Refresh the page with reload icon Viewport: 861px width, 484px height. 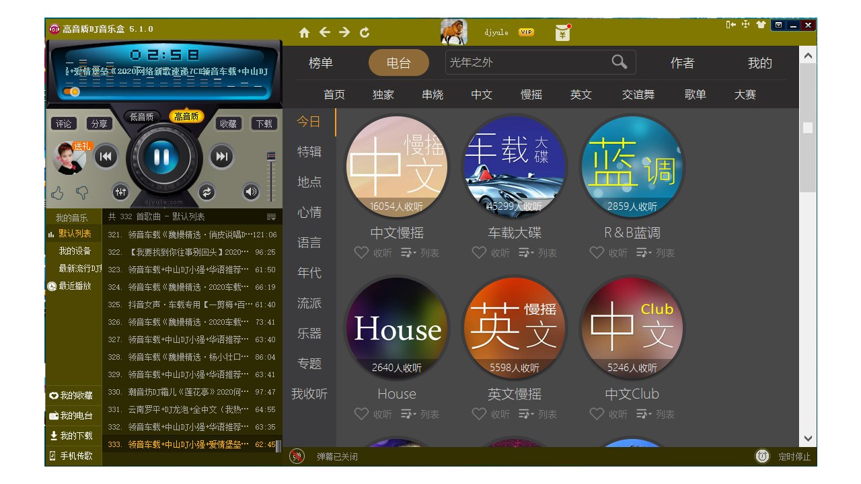[x=365, y=32]
